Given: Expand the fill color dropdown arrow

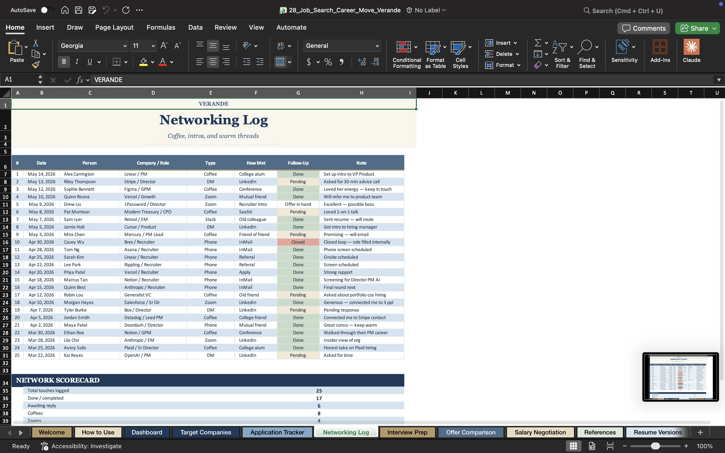Looking at the screenshot, I should pyautogui.click(x=153, y=62).
